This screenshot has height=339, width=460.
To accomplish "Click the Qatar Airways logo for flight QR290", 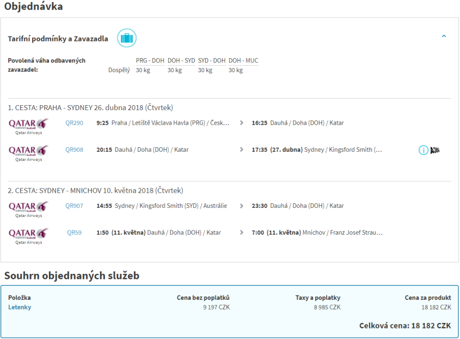I will coord(28,125).
